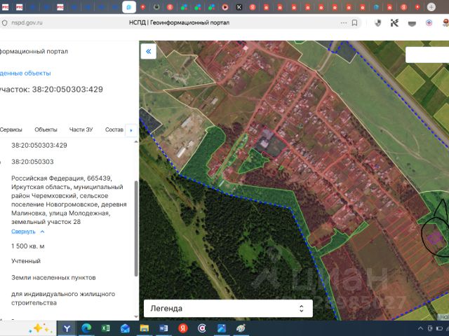Open Word from the taskbar
The height and width of the screenshot is (336, 449).
163,328
